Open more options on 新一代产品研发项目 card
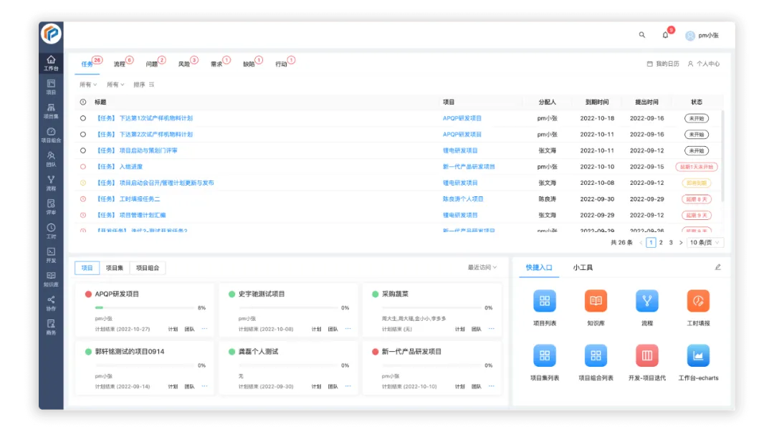The image size is (774, 432). (491, 386)
